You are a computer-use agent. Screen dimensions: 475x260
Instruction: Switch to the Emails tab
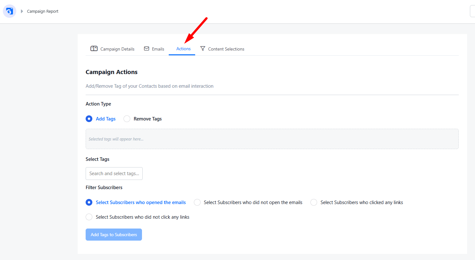(x=154, y=49)
